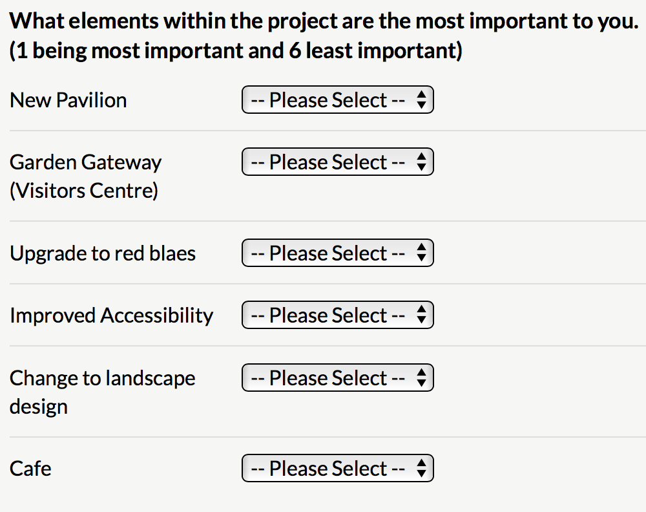Open the Cafe ranking dropdown

tap(337, 468)
